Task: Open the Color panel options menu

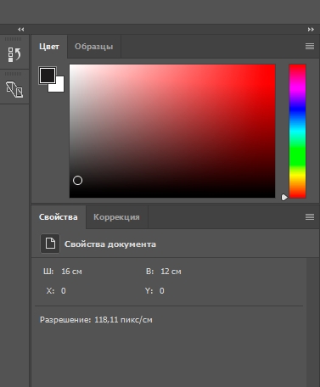Action: point(310,46)
